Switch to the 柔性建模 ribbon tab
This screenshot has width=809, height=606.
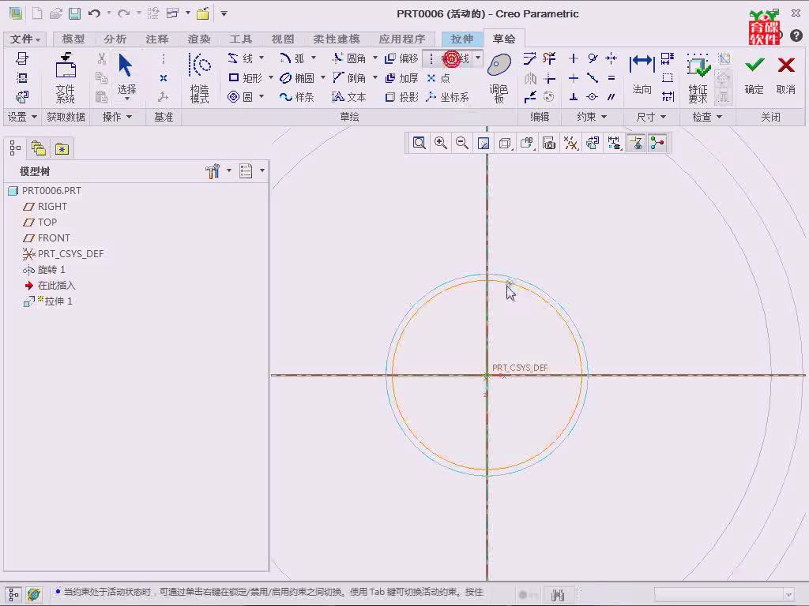click(337, 39)
